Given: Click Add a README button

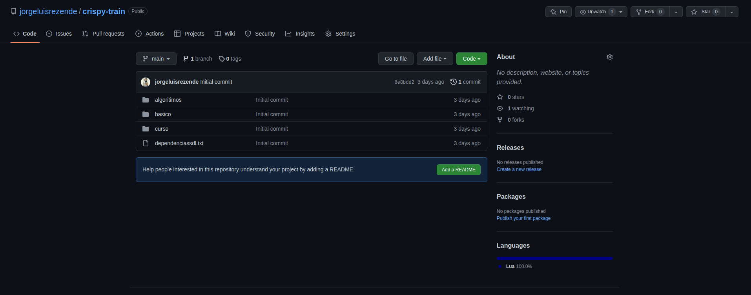Looking at the screenshot, I should 459,170.
